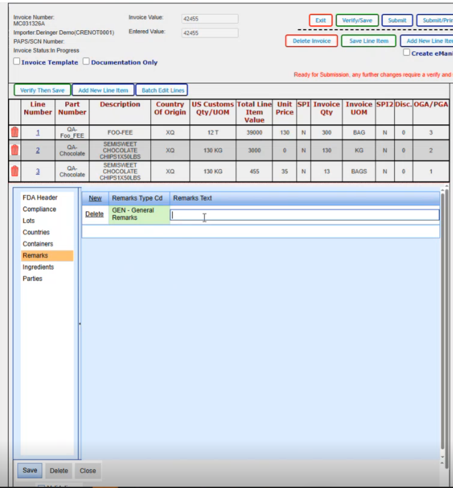Click the Batch Edit Lines button
Image resolution: width=453 pixels, height=488 pixels.
[161, 90]
